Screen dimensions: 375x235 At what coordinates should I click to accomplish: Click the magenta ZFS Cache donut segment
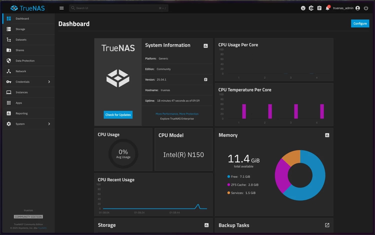(x=282, y=176)
